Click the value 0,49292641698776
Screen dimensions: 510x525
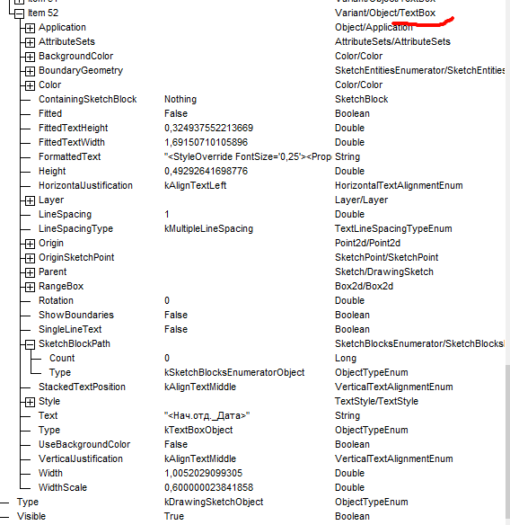206,172
